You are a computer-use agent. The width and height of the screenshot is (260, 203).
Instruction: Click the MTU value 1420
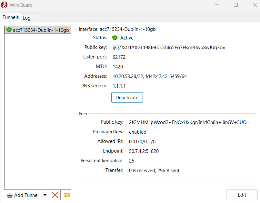click(x=118, y=67)
